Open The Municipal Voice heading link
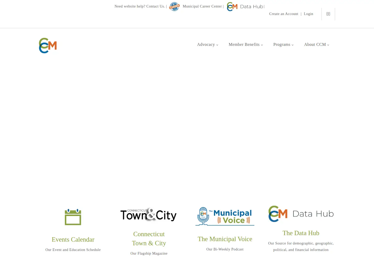The width and height of the screenshot is (374, 259). 225,239
